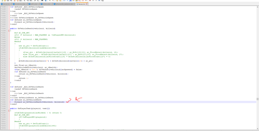Click '#define OnVehicleSpawn ac_OnVehicleSpawn' line
259x131 pixels.
point(32,18)
